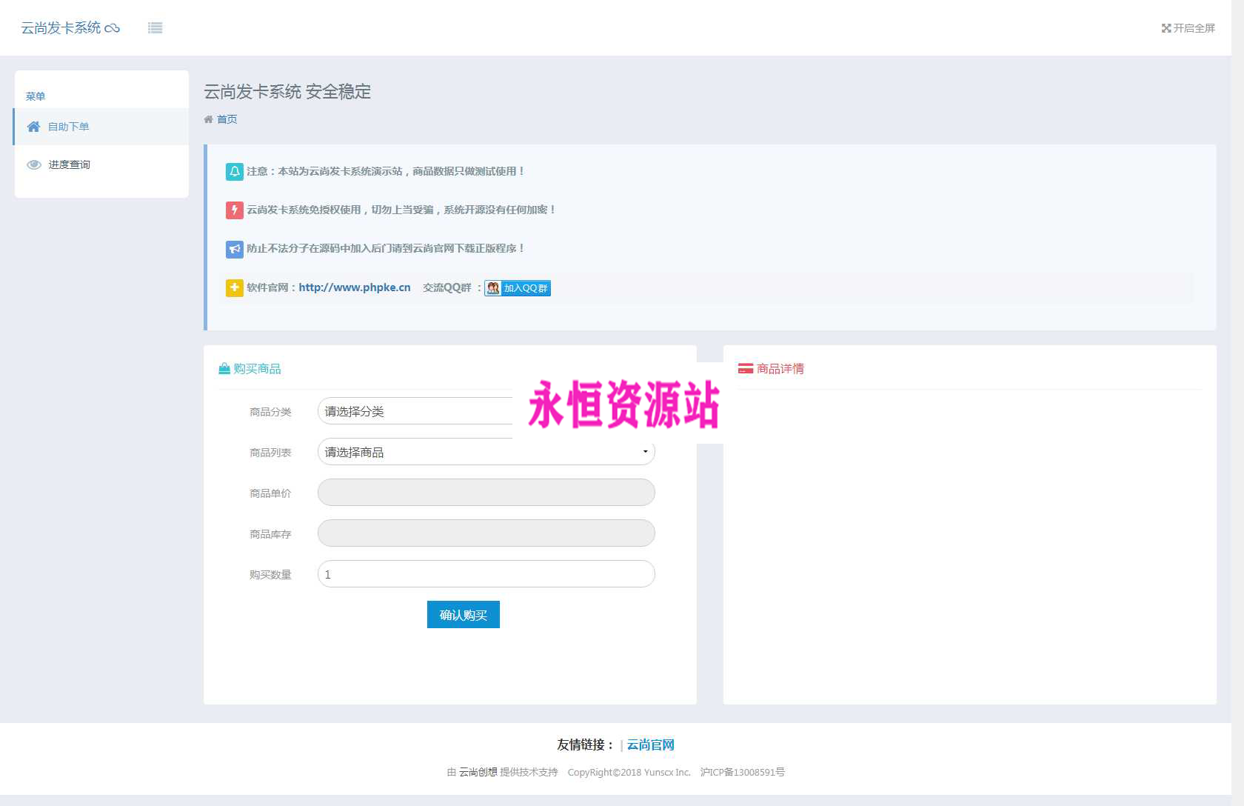Screen dimensions: 1244x806
Task: Expand the 请选择商品 product dropdown
Action: coord(486,452)
